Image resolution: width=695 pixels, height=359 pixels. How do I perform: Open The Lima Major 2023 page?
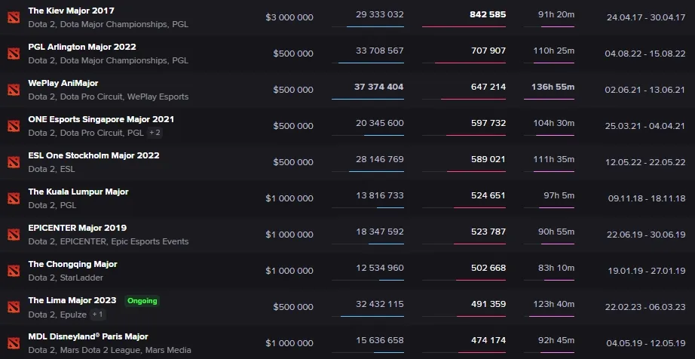coord(72,300)
